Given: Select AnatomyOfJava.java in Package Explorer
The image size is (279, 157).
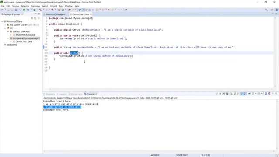Looking at the screenshot, I should pyautogui.click(x=25, y=35).
